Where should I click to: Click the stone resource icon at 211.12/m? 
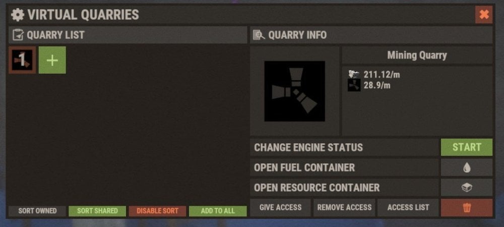(354, 75)
